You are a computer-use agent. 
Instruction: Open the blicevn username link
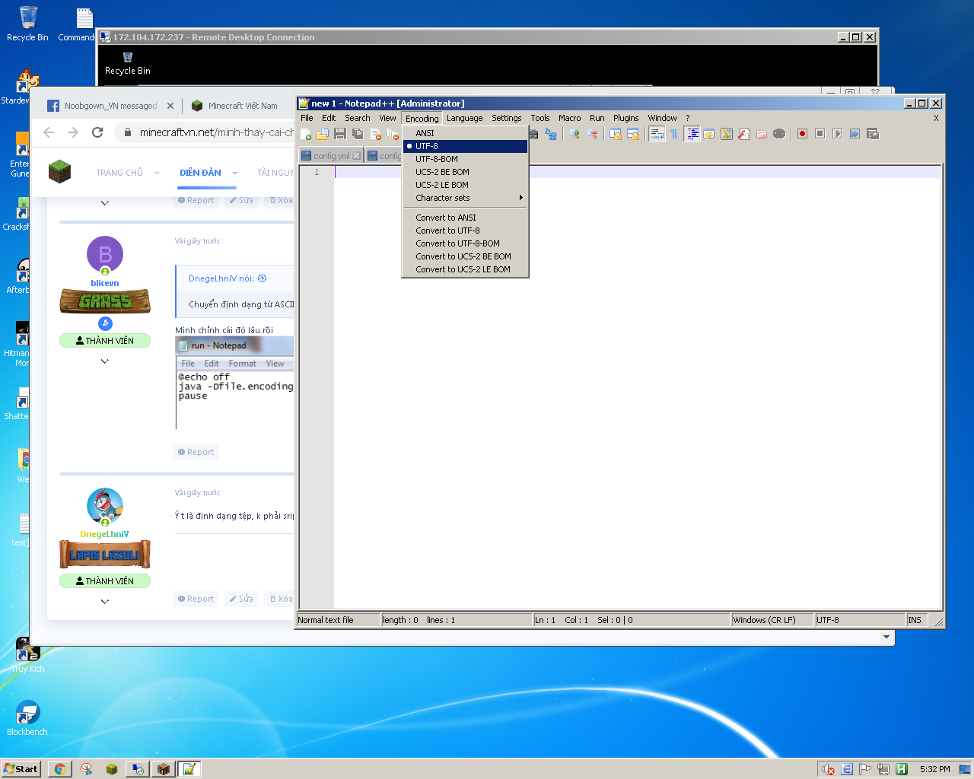tap(105, 283)
